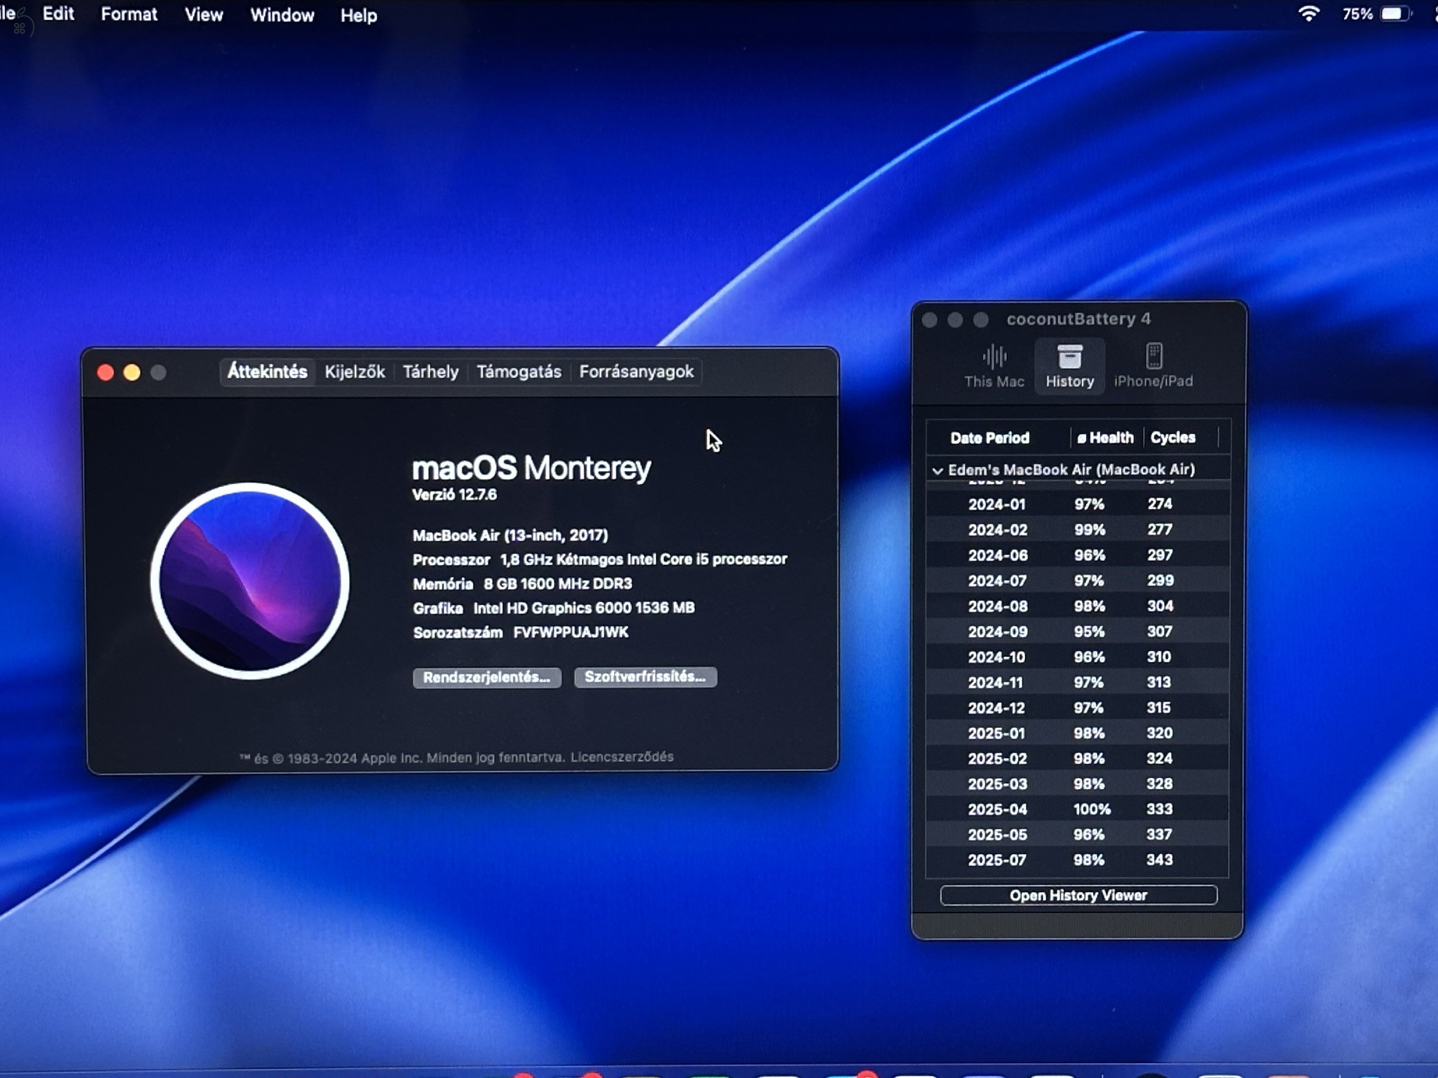Select the 2024-08 history row
Viewport: 1438px width, 1078px height.
click(x=1077, y=606)
